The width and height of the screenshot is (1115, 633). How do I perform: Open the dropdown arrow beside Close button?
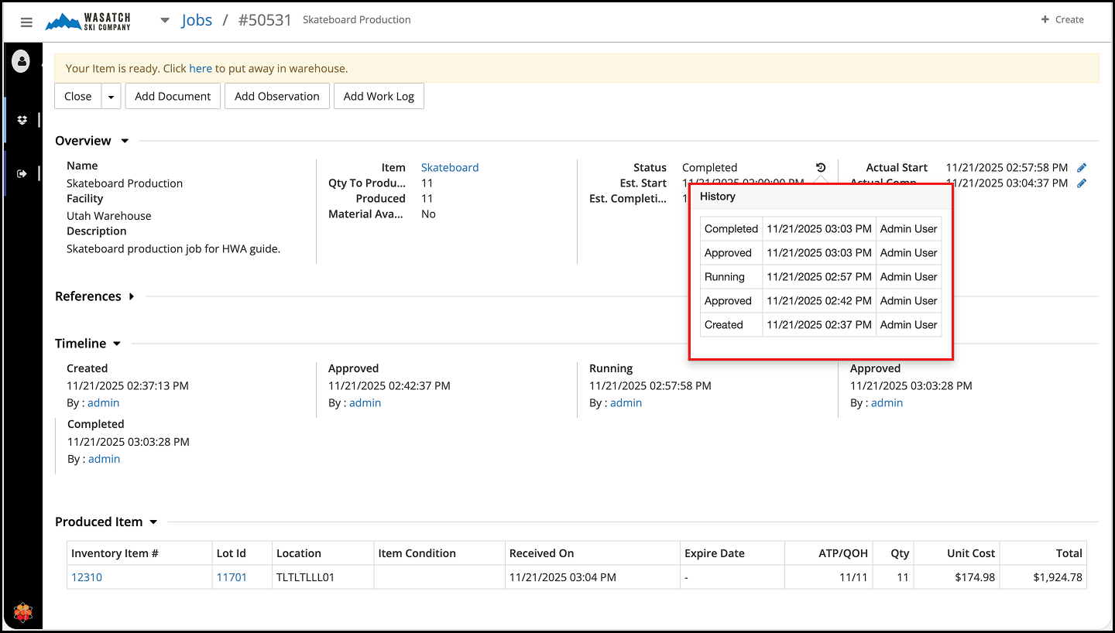coord(111,97)
